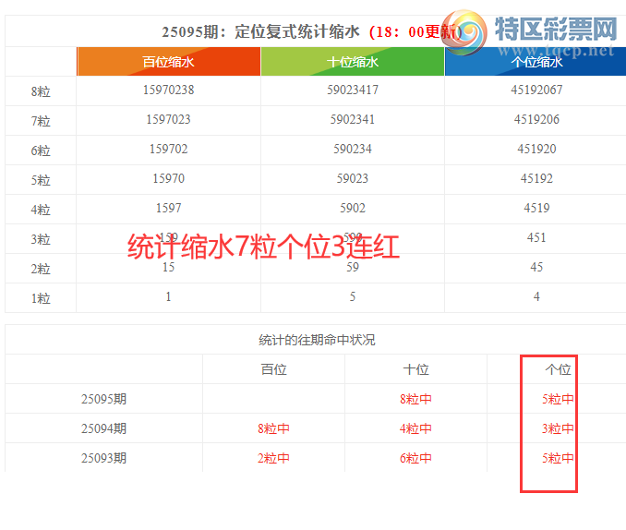Click the 统计的往期命中状况 heading
The height and width of the screenshot is (530, 626).
(x=317, y=340)
